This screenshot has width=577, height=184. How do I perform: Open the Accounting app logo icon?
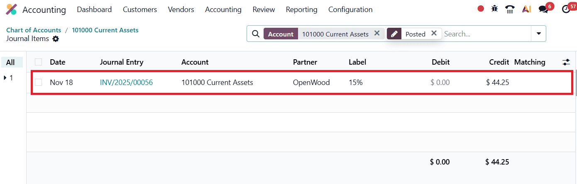(11, 9)
